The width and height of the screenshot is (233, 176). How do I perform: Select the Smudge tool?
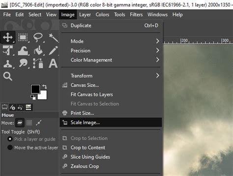tap(23, 63)
